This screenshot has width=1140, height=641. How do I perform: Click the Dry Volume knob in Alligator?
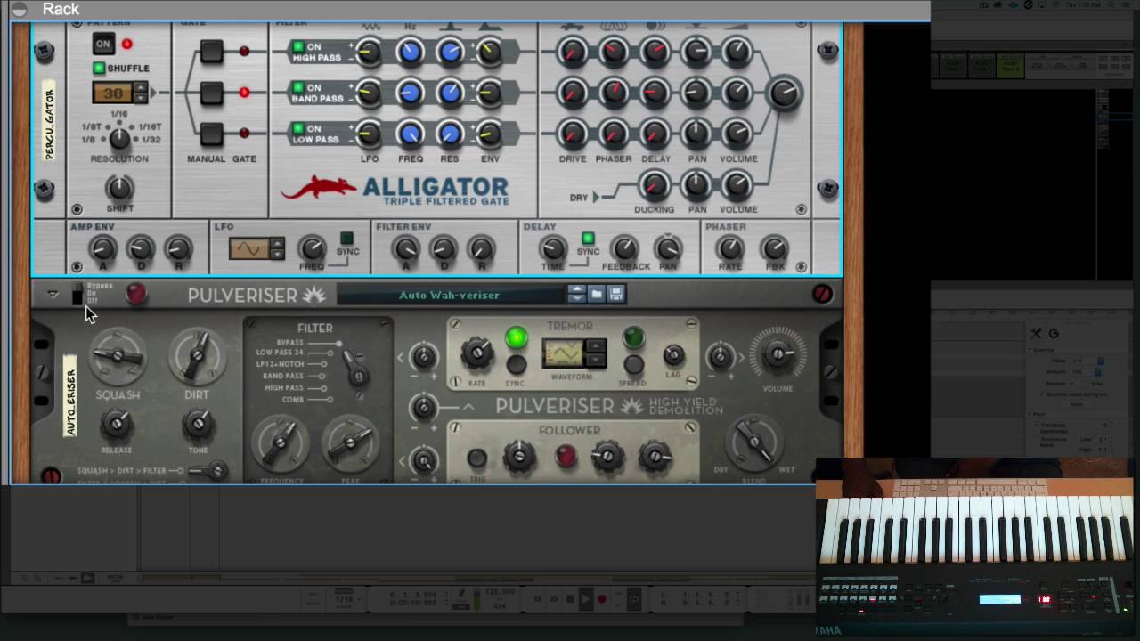[737, 186]
